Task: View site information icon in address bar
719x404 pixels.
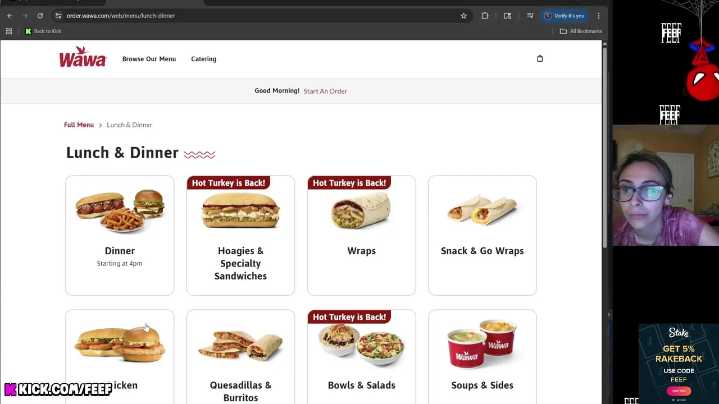Action: pyautogui.click(x=58, y=16)
